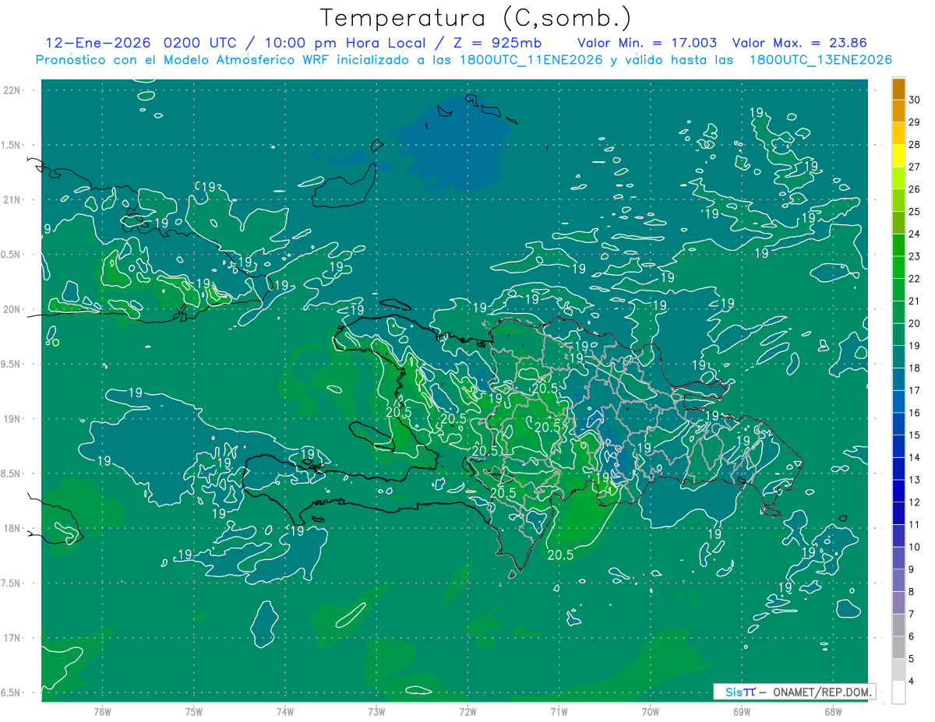
Task: Click the legend value "25" on the color bar
Action: [916, 212]
